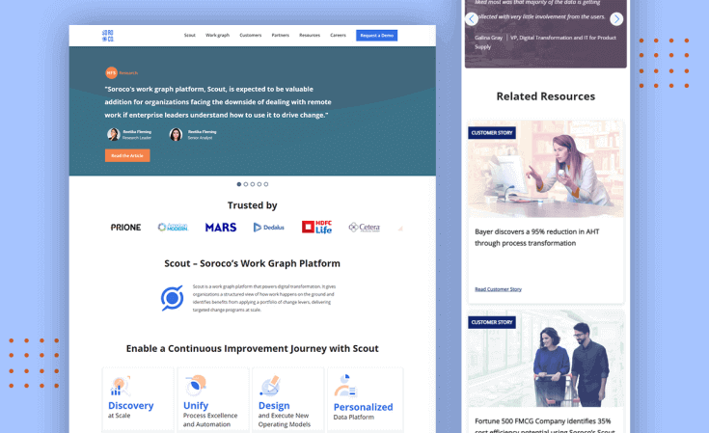709x433 pixels.
Task: Click the HFS Research badge icon
Action: 111,72
